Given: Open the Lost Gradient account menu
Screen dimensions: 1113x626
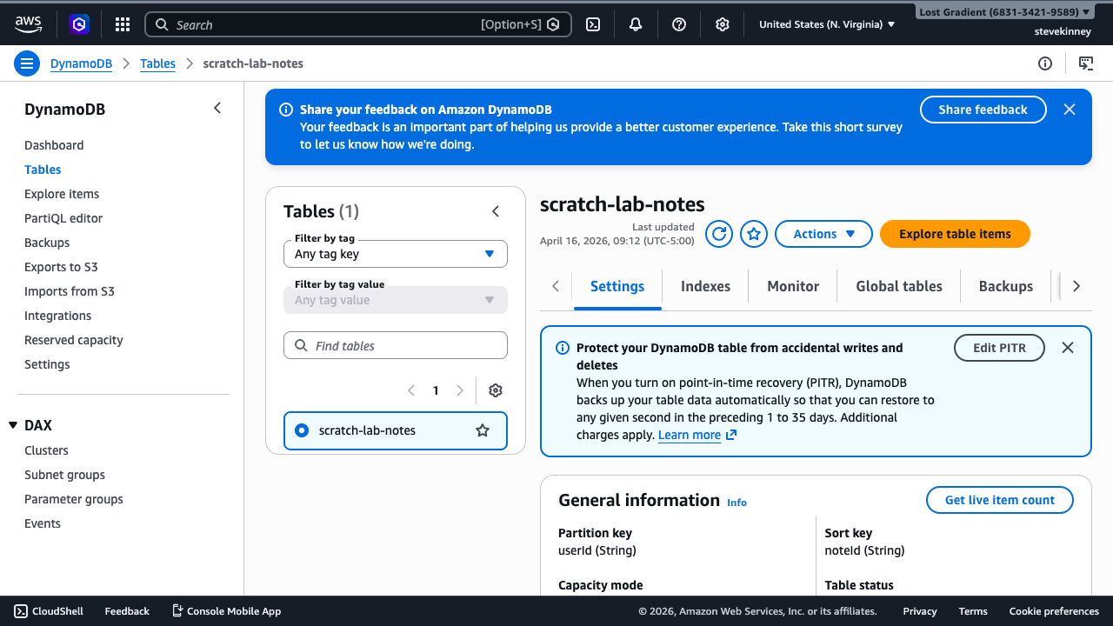Looking at the screenshot, I should [x=1004, y=12].
